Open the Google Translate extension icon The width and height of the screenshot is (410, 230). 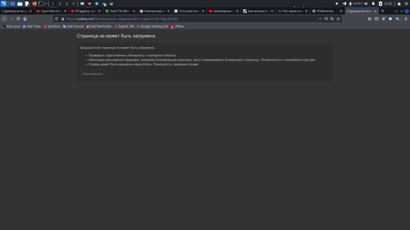[x=397, y=19]
